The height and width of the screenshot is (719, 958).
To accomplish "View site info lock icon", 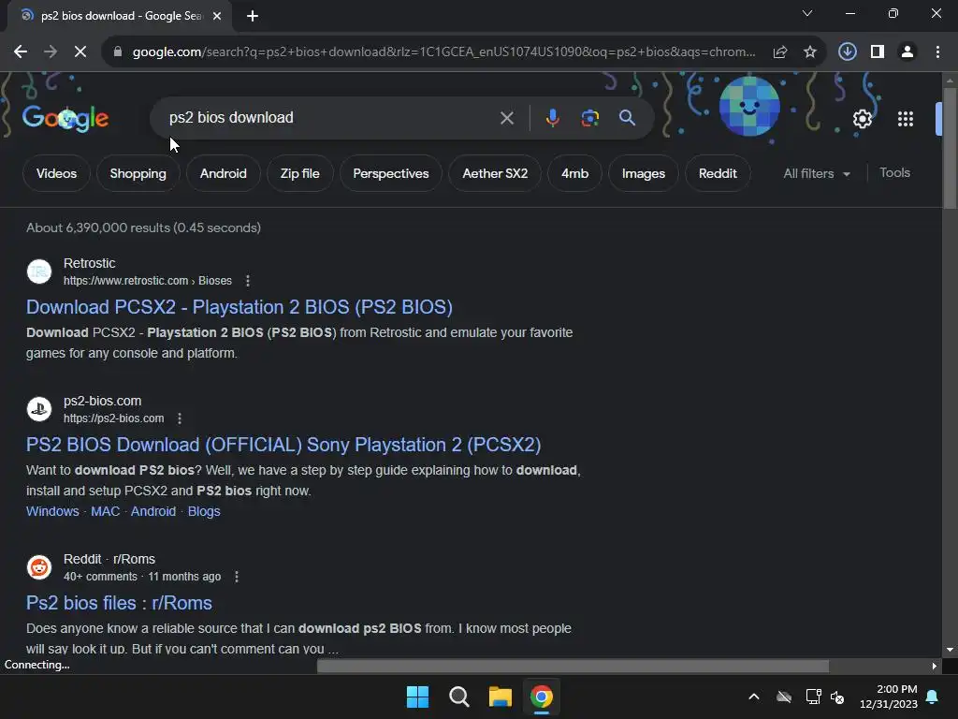I will pos(118,52).
